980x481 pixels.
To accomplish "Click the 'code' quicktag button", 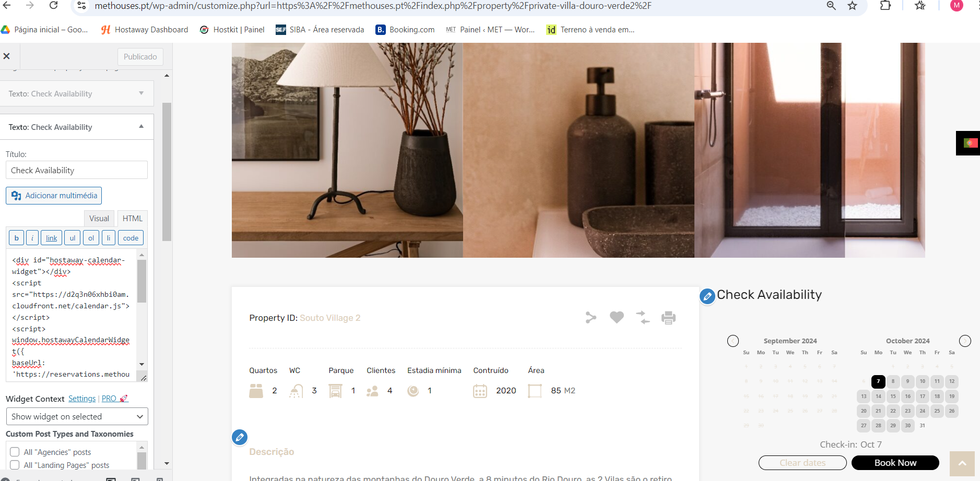I will [131, 238].
